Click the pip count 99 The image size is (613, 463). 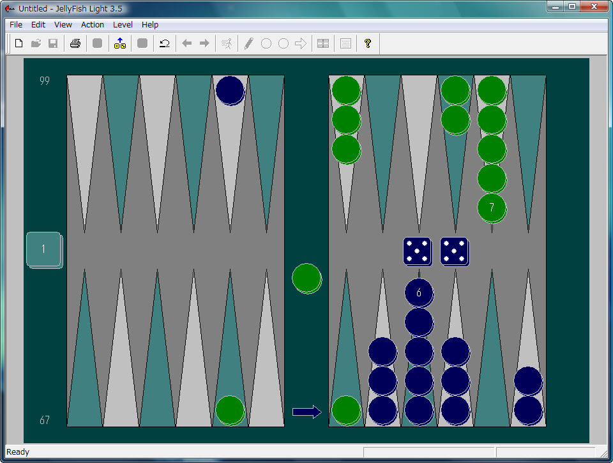[45, 81]
